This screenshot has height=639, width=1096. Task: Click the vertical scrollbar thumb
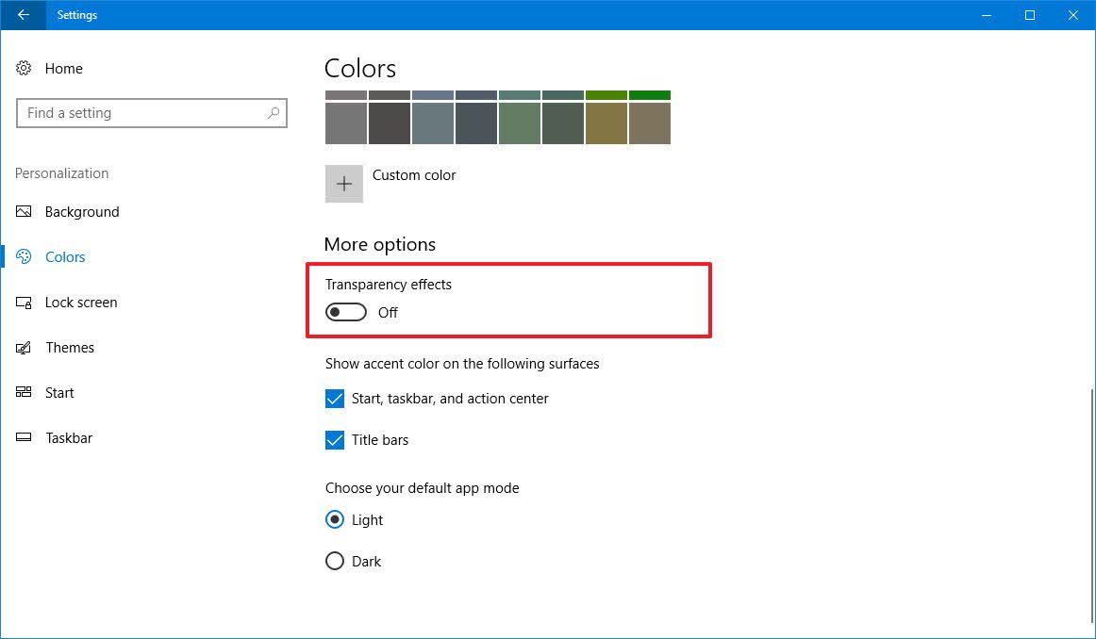(x=1092, y=504)
